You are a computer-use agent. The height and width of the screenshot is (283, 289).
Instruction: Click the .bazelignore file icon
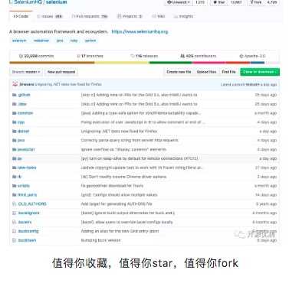click(x=15, y=213)
